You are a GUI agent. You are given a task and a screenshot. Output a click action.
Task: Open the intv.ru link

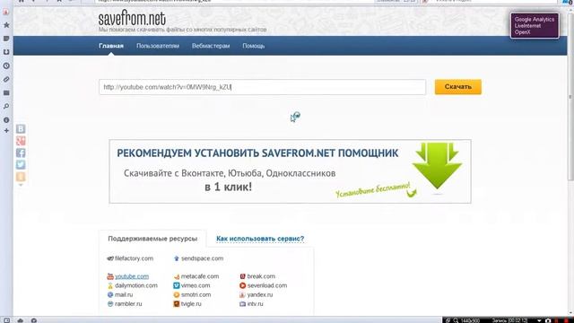pos(255,303)
